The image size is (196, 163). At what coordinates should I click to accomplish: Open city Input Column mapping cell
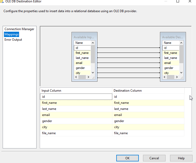(76, 127)
